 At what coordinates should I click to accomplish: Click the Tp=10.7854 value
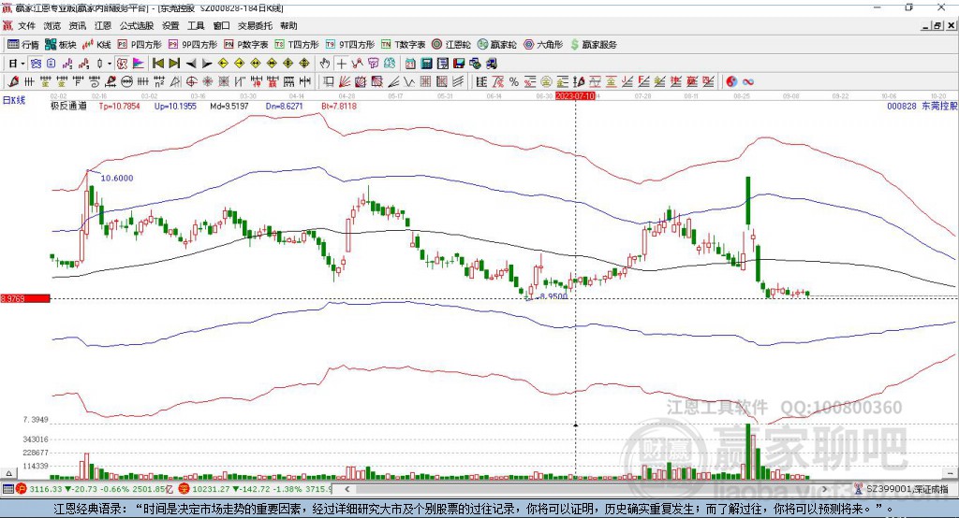119,106
